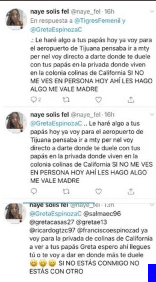View the second tweet's profile avatar
156x282 pixels.
coord(16,122)
